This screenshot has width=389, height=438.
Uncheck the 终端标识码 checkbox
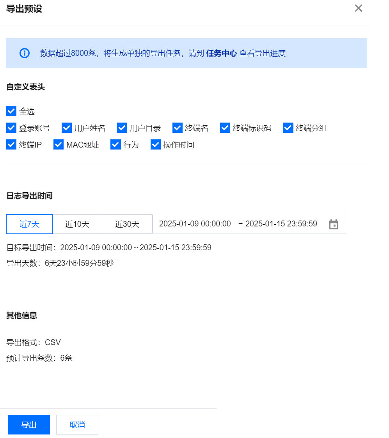pos(225,128)
